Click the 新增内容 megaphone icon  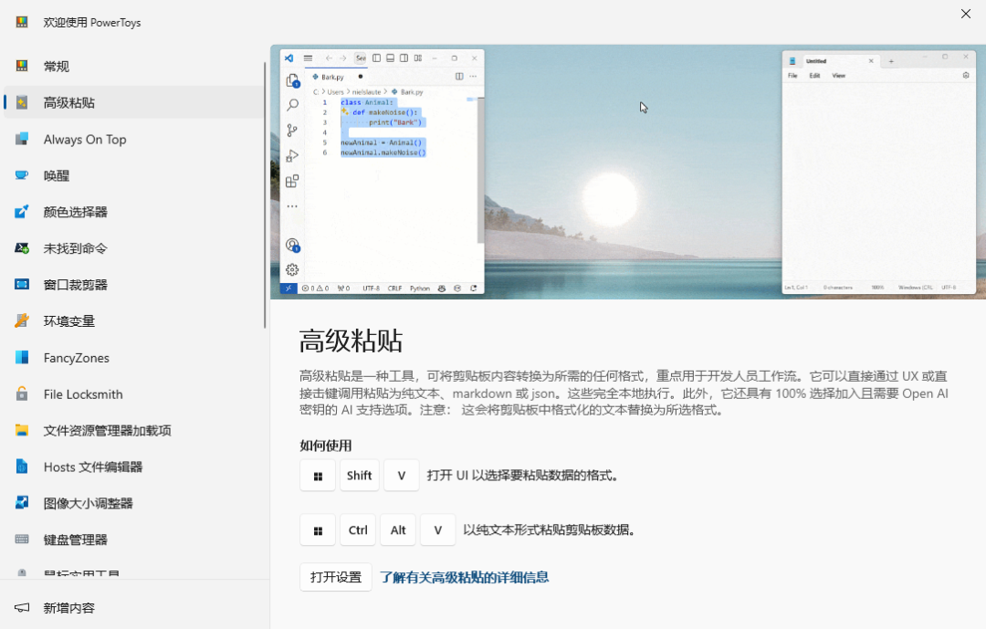(x=22, y=608)
